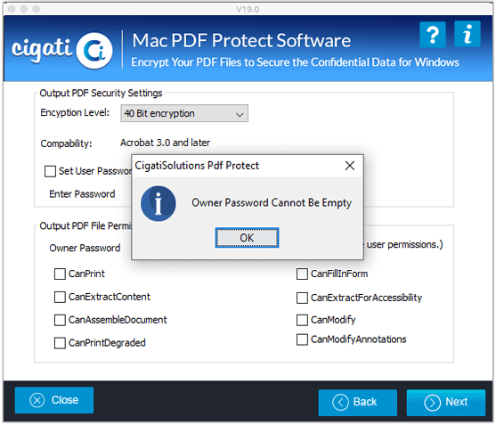Enable CanAssembleDocument permission
The height and width of the screenshot is (425, 496).
point(60,320)
